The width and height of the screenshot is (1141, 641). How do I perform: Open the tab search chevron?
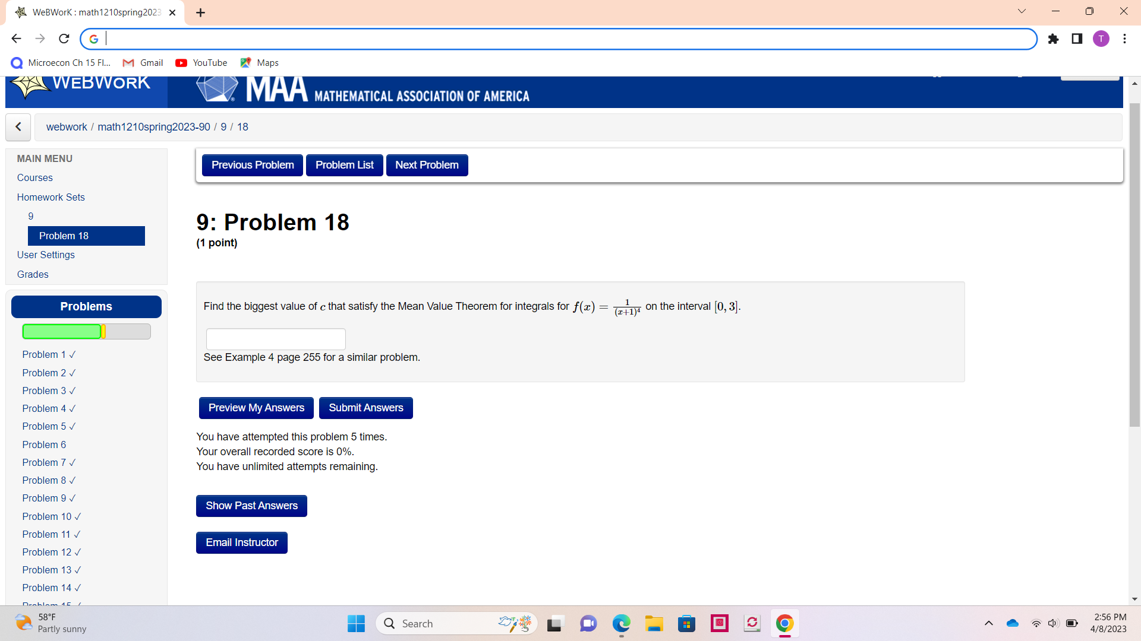[x=1022, y=11]
